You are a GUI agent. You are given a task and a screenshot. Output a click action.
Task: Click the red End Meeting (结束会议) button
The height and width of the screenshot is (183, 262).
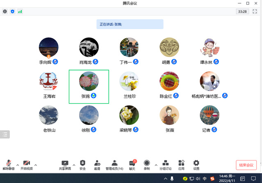[246, 165]
